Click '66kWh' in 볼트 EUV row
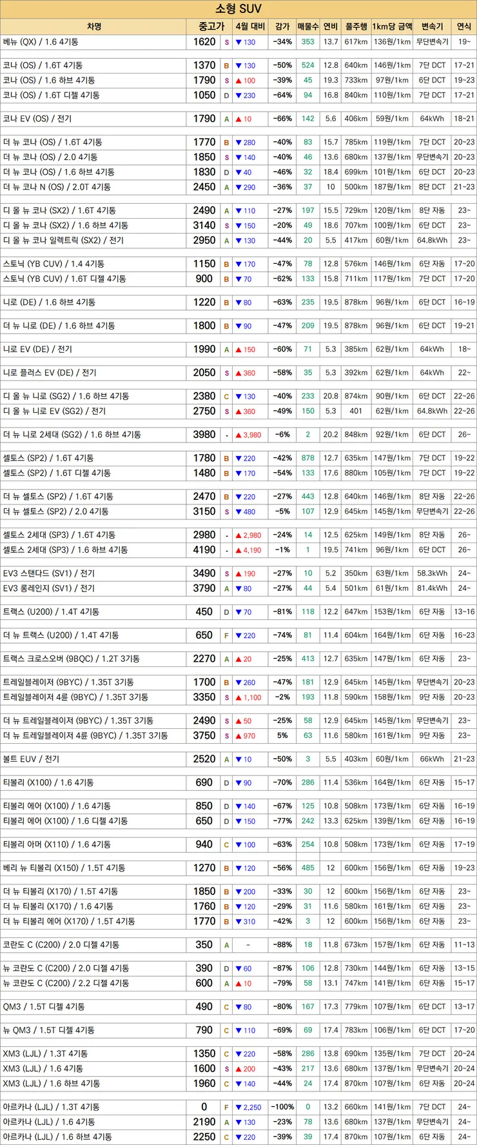 tap(432, 759)
